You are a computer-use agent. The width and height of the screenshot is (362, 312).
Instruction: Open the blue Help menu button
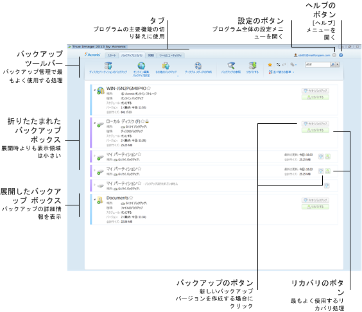click(x=341, y=55)
